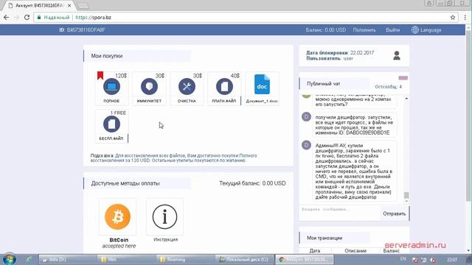
Task: Click the Пользователь: user text
Action: pyautogui.click(x=330, y=58)
